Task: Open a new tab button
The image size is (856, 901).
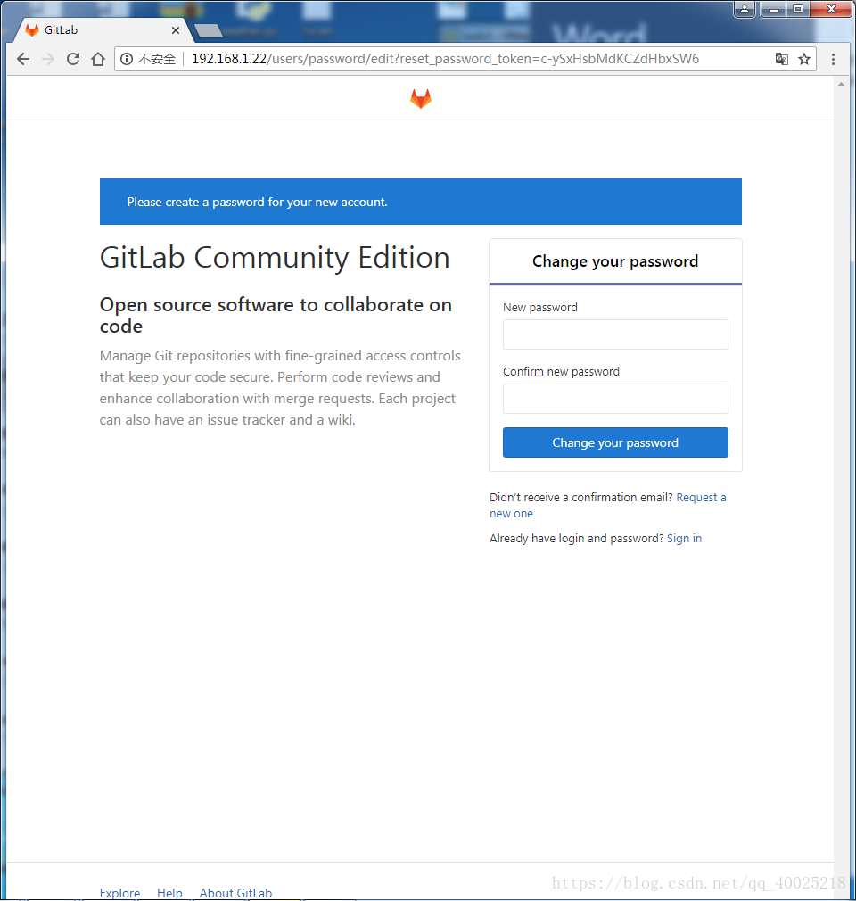Action: click(x=208, y=30)
